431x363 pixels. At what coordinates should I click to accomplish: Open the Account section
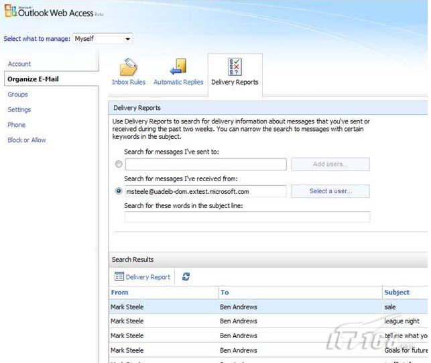[x=19, y=64]
